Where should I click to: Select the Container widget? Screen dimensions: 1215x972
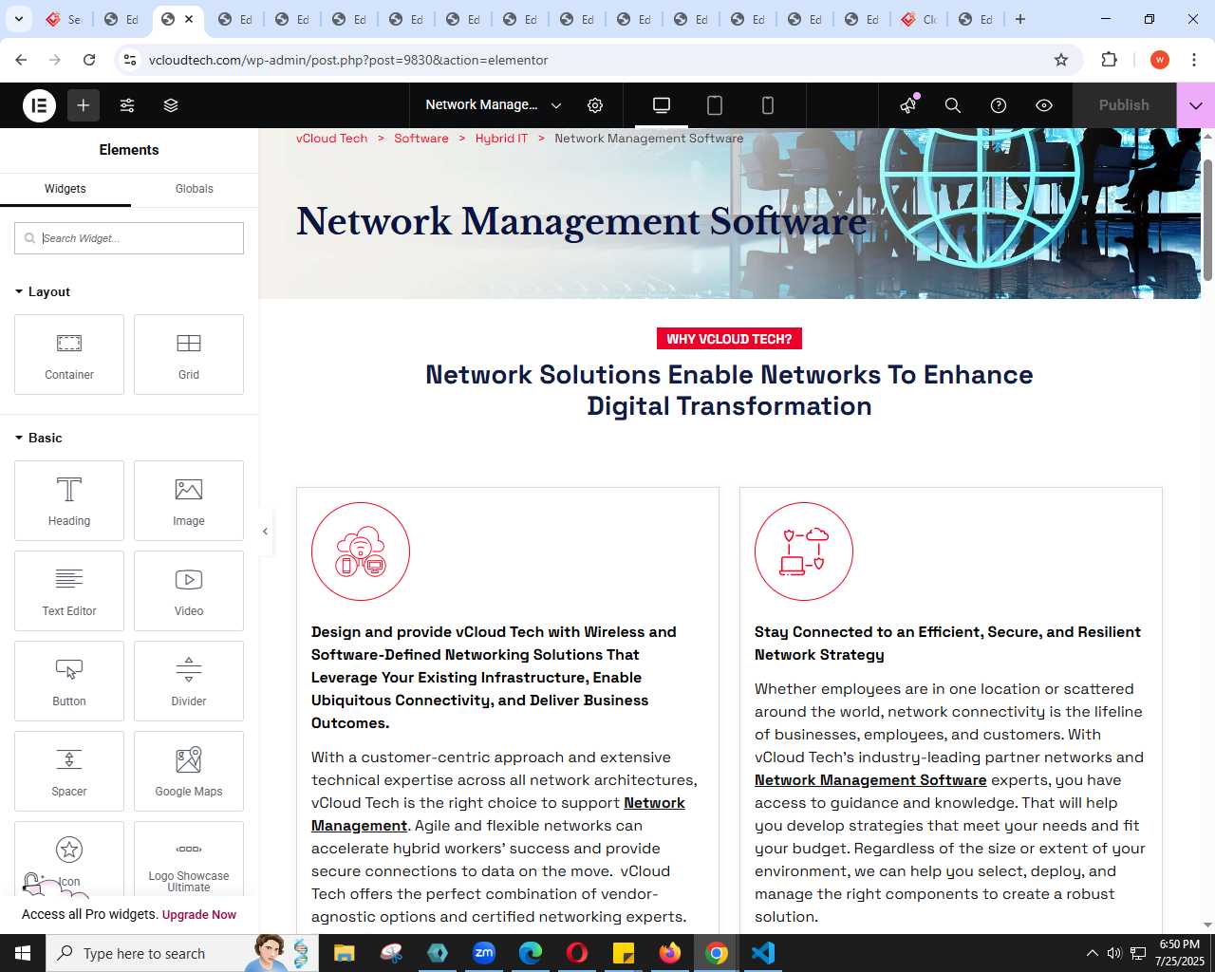[69, 354]
